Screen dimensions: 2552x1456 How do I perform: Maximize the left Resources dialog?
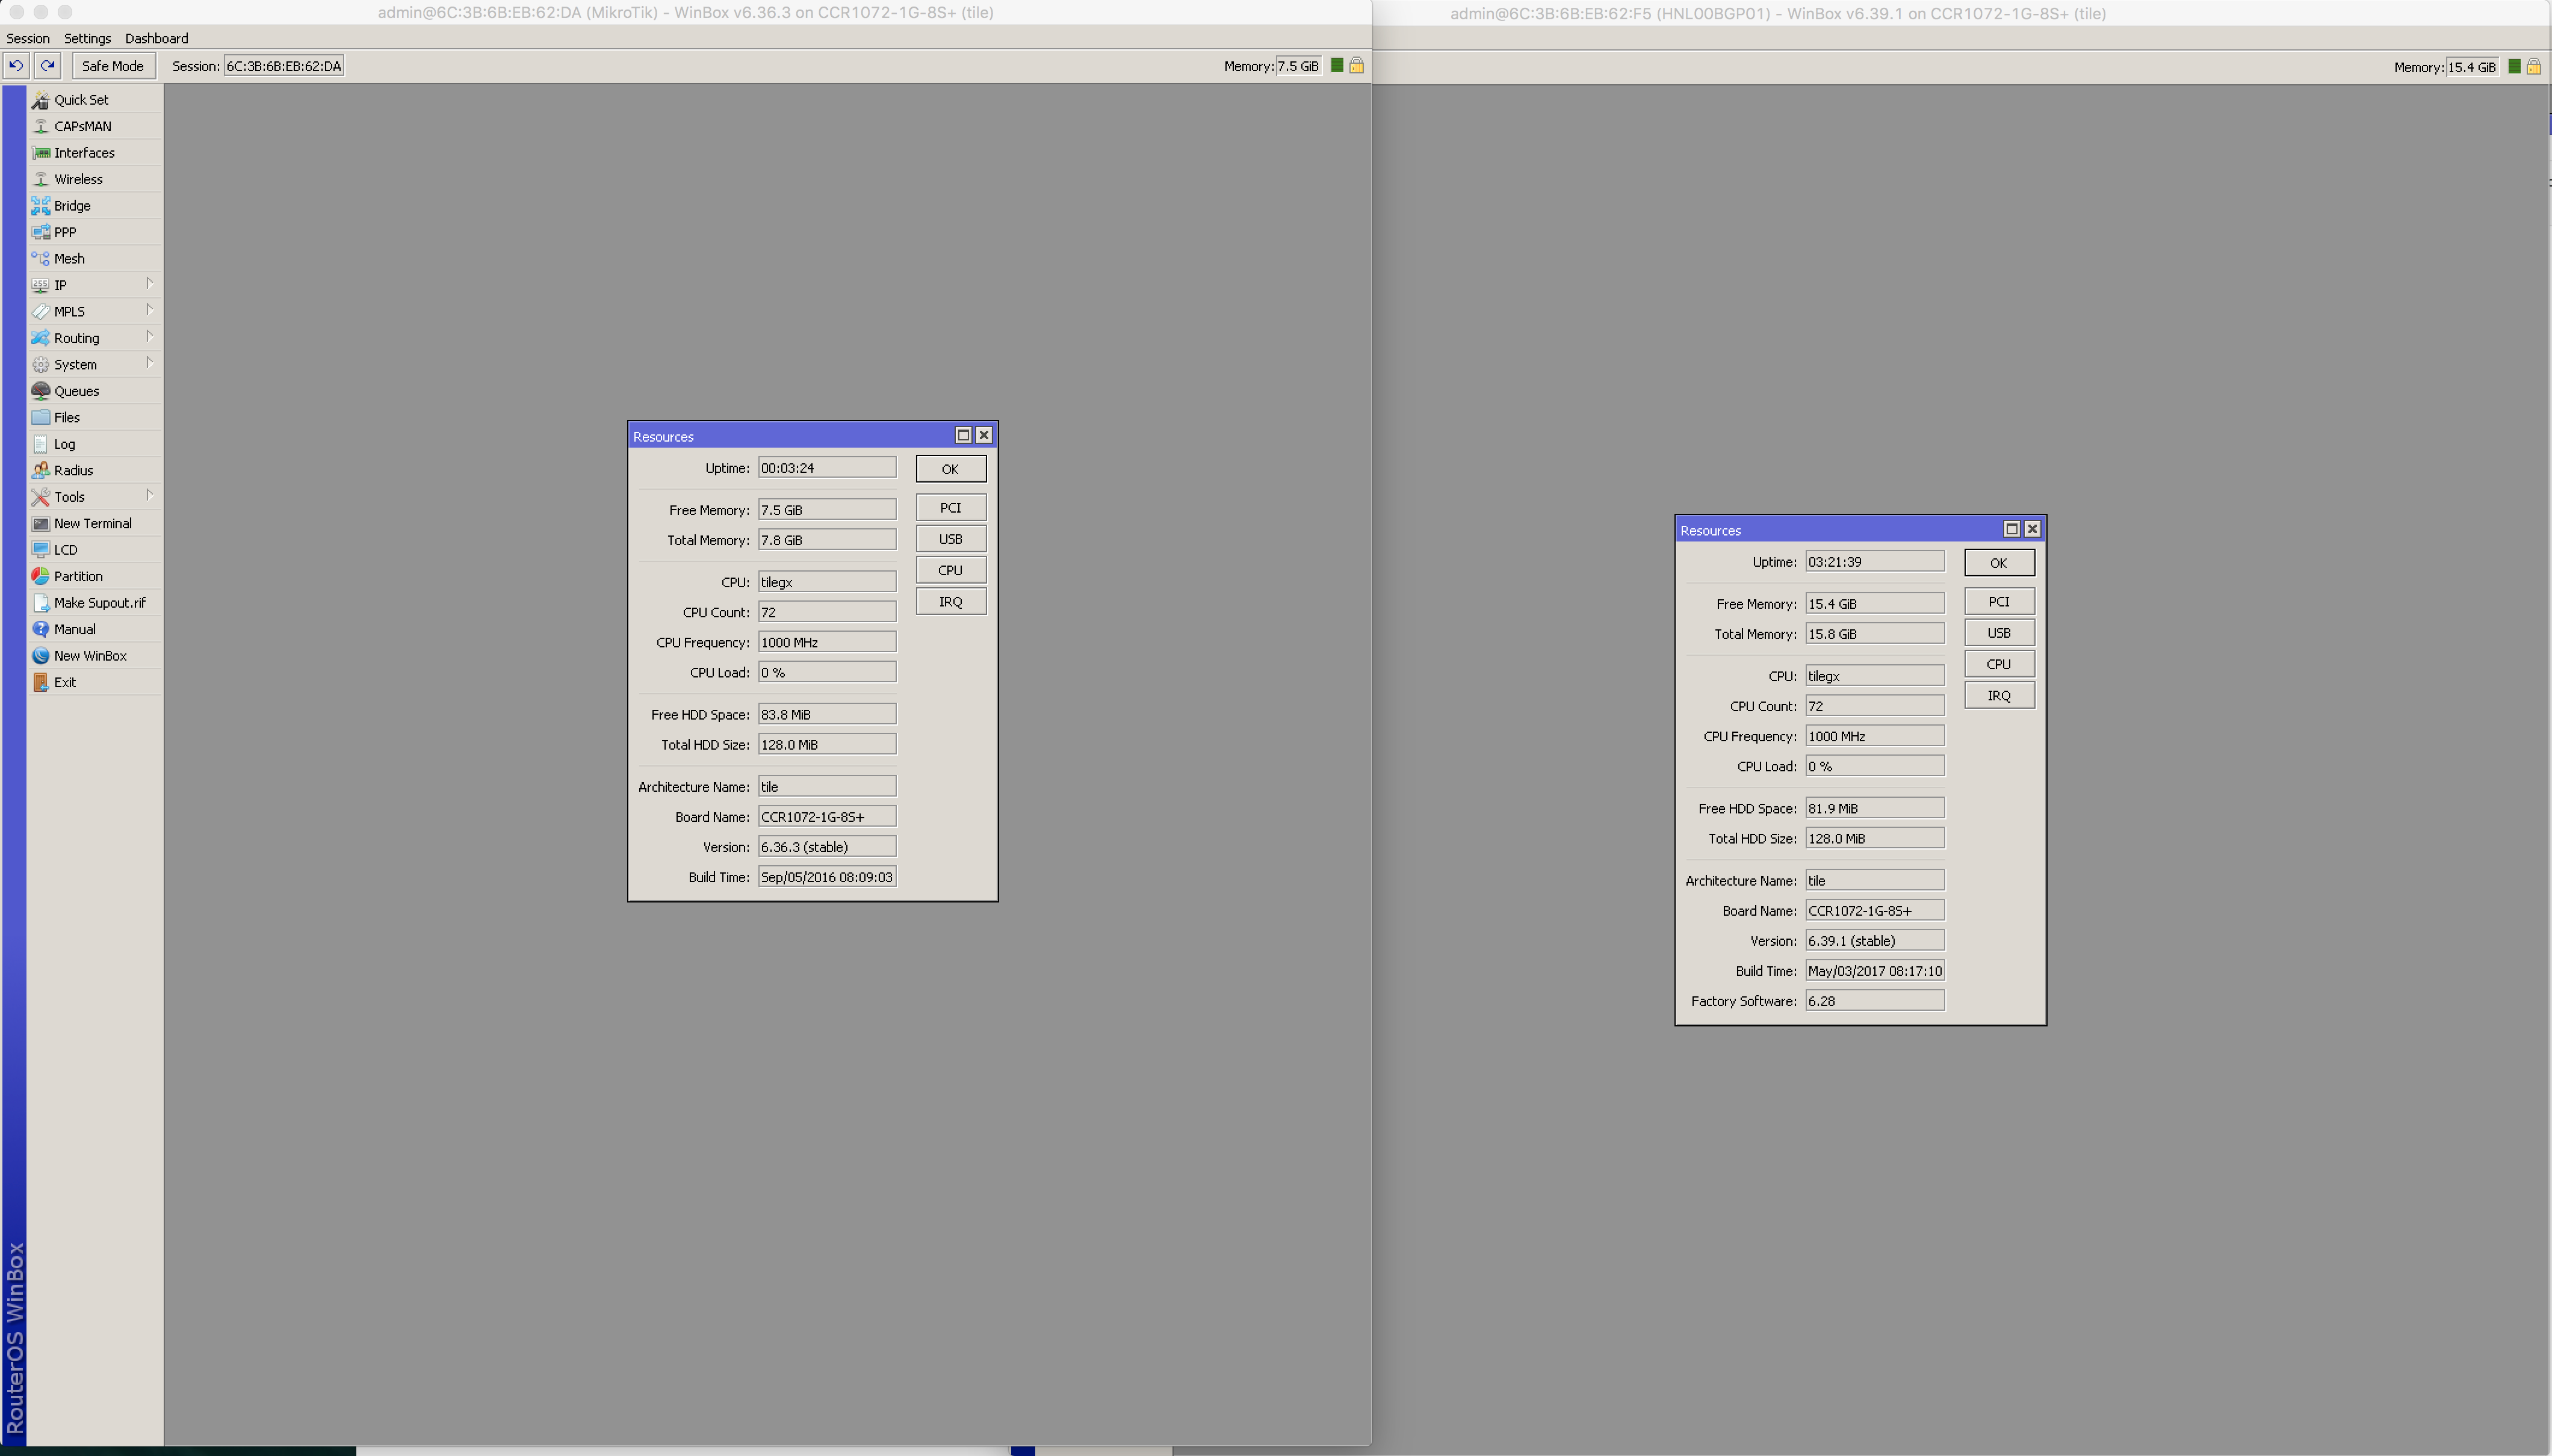click(x=962, y=435)
